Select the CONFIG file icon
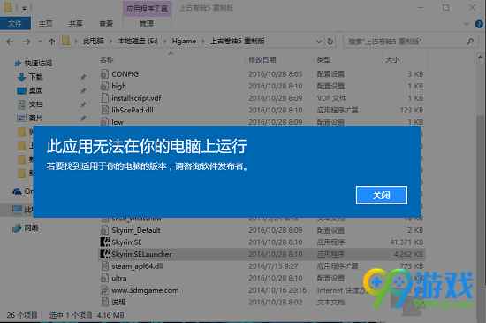Viewport: 486px width, 323px height. [104, 73]
